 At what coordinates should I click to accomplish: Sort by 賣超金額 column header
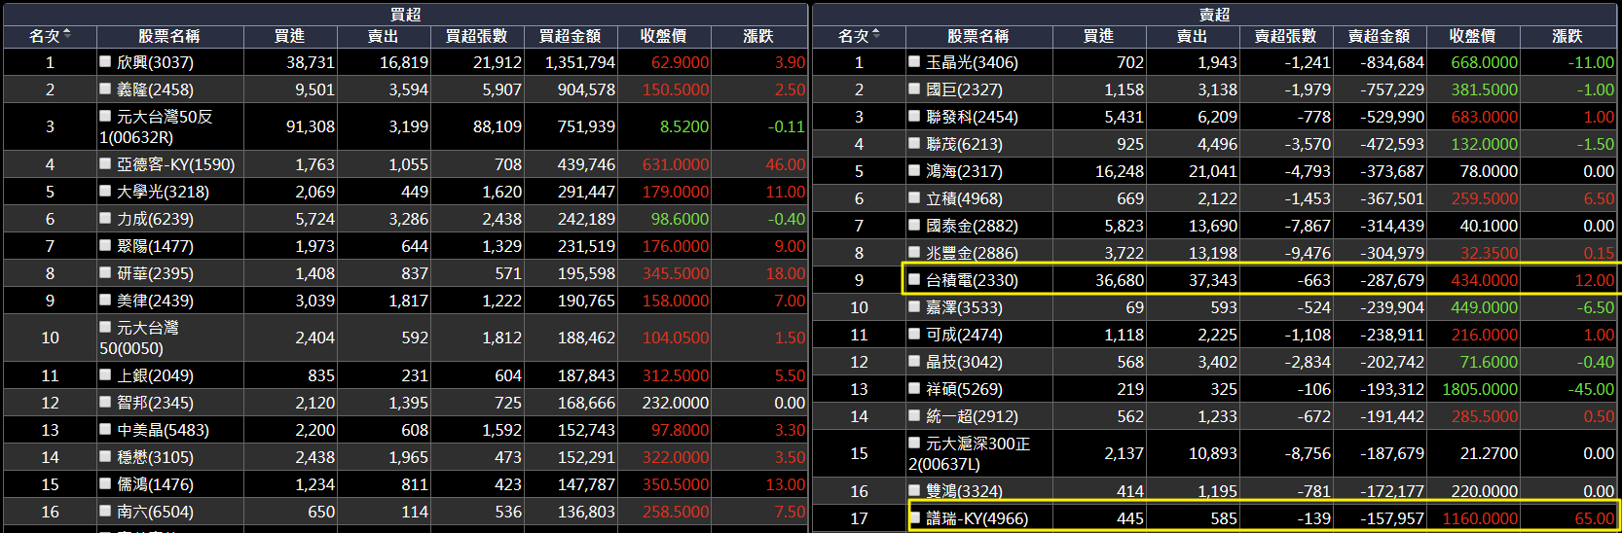[x=1380, y=36]
